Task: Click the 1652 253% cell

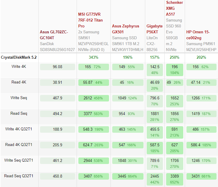Action: click(x=175, y=101)
